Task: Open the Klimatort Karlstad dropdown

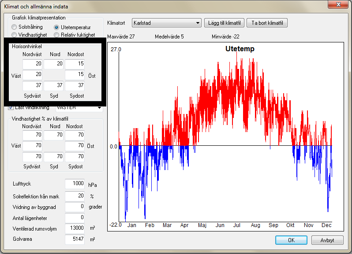Action: (x=166, y=23)
